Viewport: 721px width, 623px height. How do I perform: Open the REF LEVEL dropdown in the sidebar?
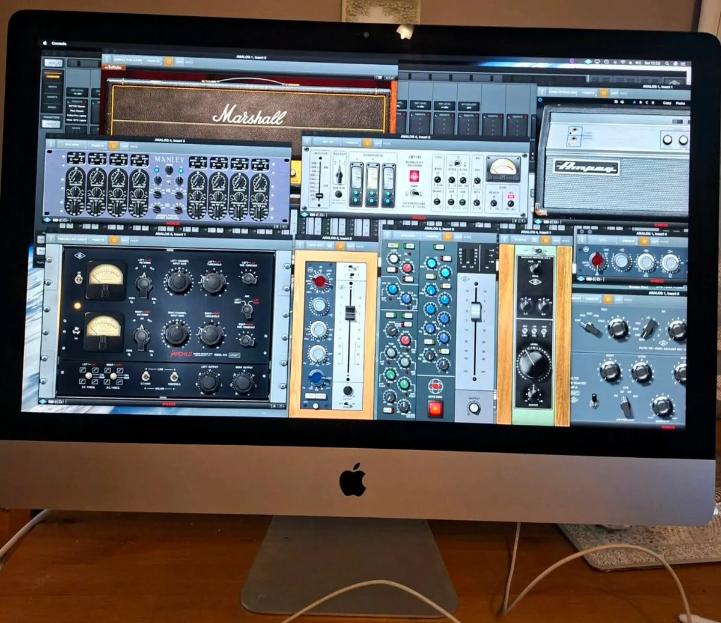click(76, 91)
